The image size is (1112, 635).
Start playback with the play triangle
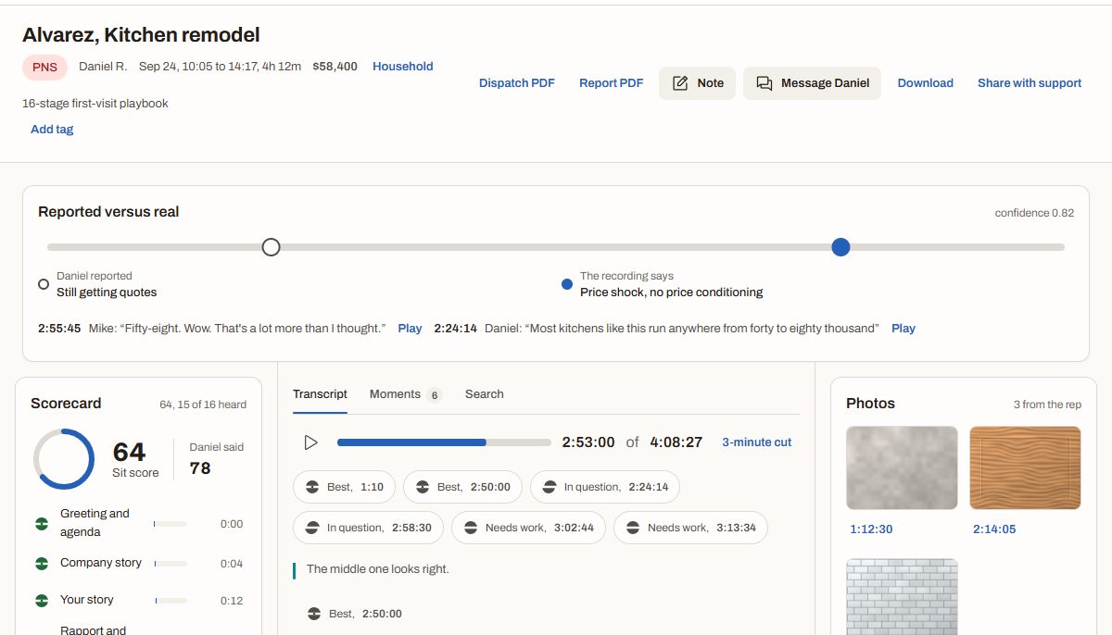tap(311, 442)
